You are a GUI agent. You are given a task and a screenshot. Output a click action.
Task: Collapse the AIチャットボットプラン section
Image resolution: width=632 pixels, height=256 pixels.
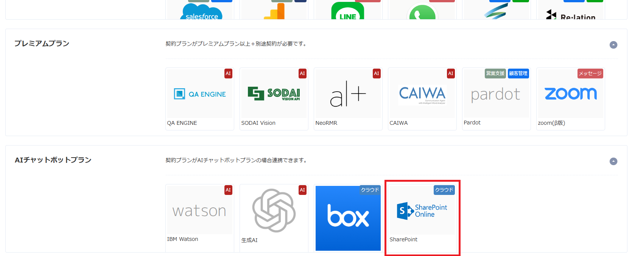click(x=613, y=161)
